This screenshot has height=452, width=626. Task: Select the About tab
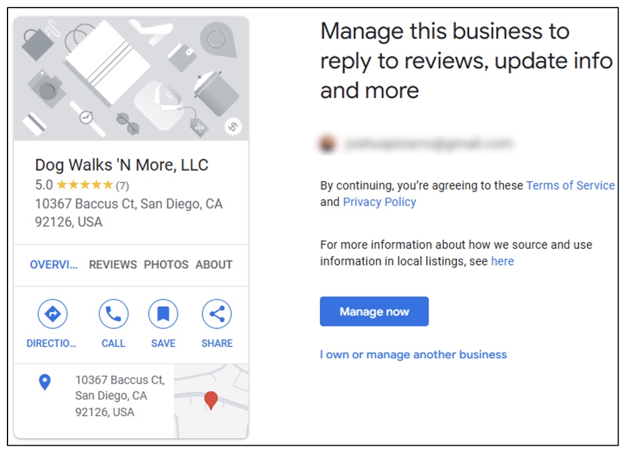pos(214,265)
